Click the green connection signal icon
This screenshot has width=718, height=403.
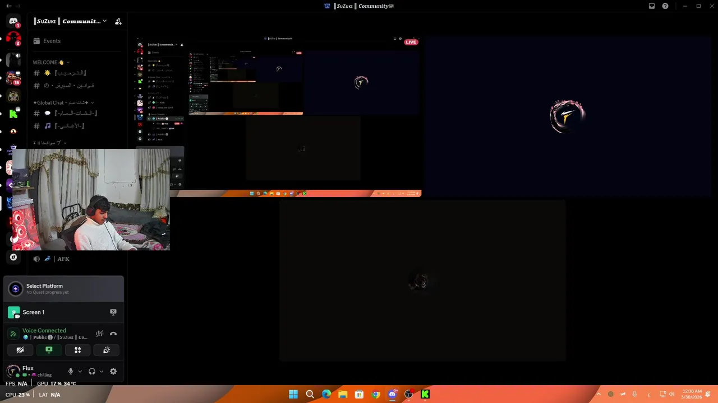[13, 334]
